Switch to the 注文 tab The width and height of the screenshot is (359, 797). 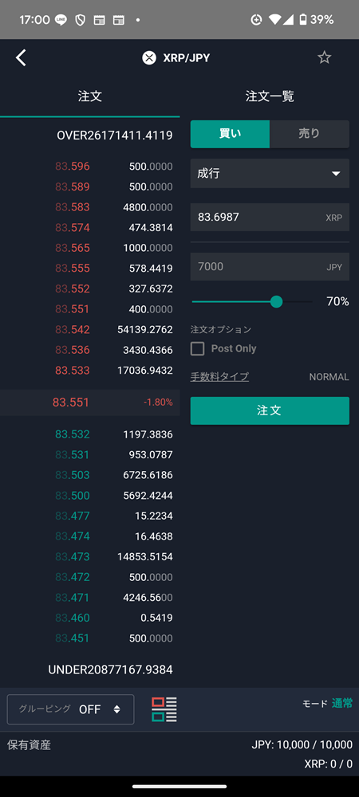tap(90, 96)
